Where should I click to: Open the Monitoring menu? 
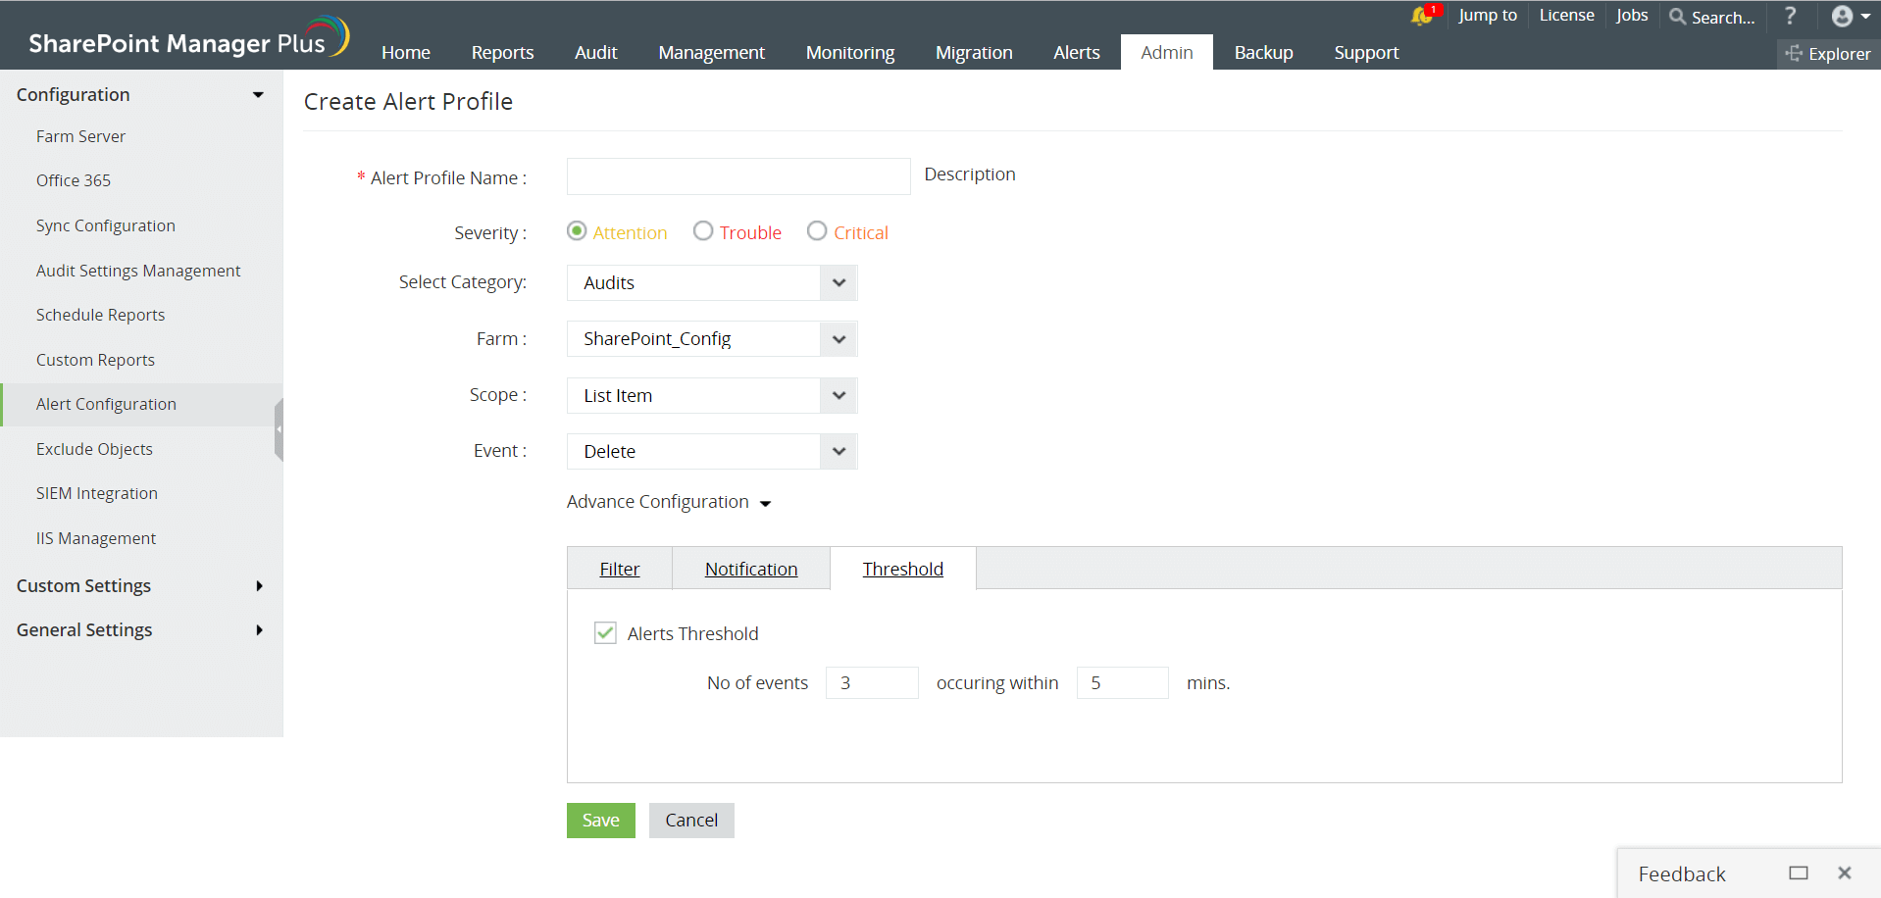[x=850, y=53]
